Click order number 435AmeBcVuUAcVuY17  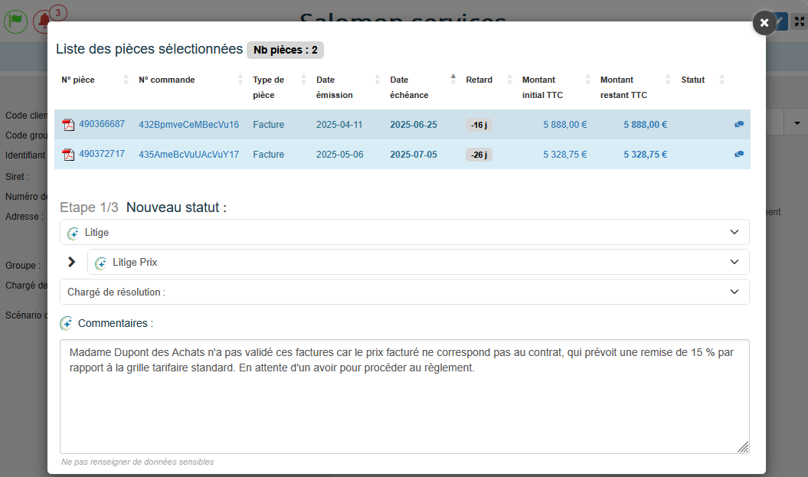click(188, 155)
